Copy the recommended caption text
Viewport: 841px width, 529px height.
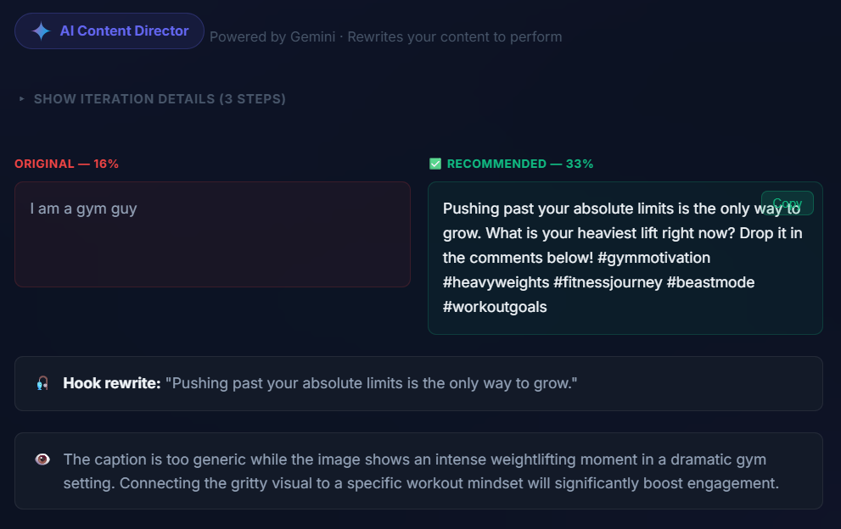point(787,203)
